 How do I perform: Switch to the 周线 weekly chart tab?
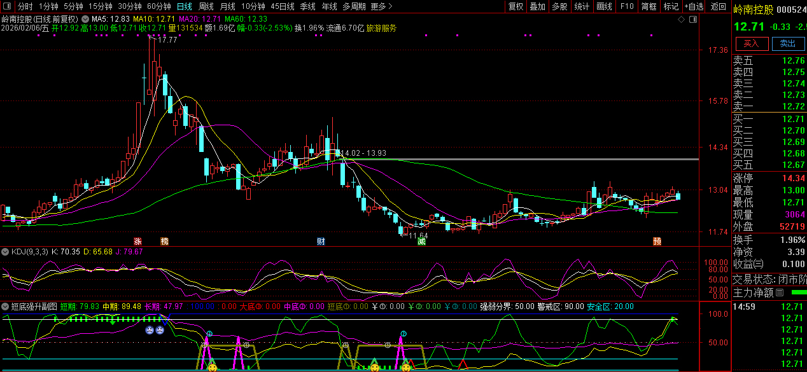(x=206, y=6)
